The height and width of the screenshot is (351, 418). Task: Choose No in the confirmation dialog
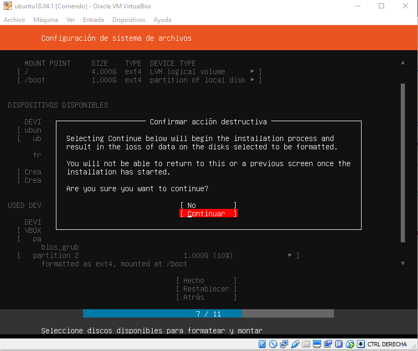point(208,205)
